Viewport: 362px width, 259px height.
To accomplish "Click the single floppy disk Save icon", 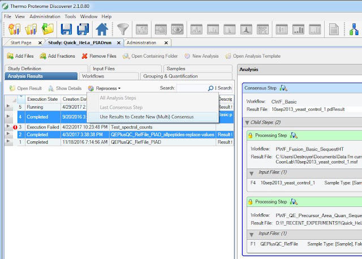I will coord(66,29).
